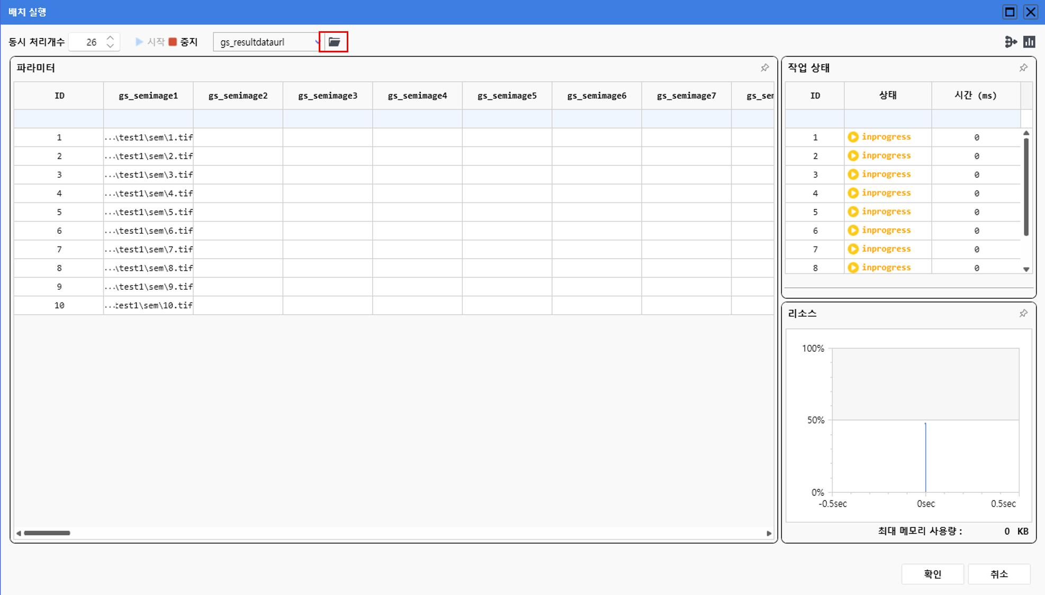Screen dimensions: 1045x595
Task: Open the gs_resultdataurl dropdown
Action: (x=317, y=42)
